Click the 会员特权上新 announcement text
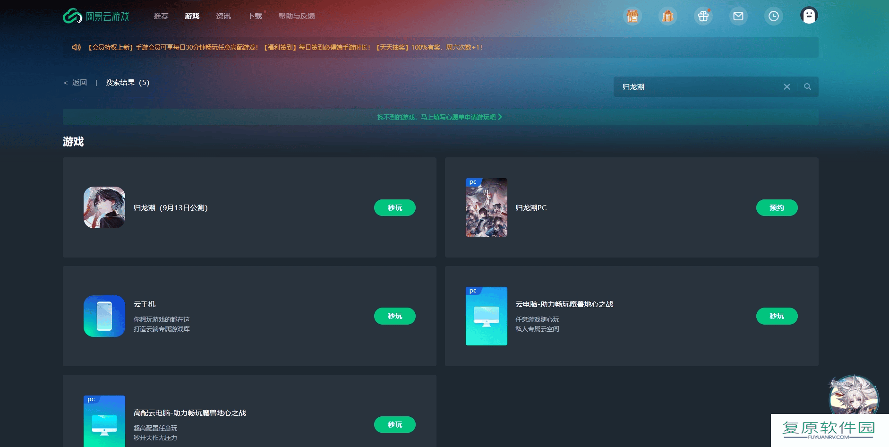The height and width of the screenshot is (447, 889). [x=173, y=47]
